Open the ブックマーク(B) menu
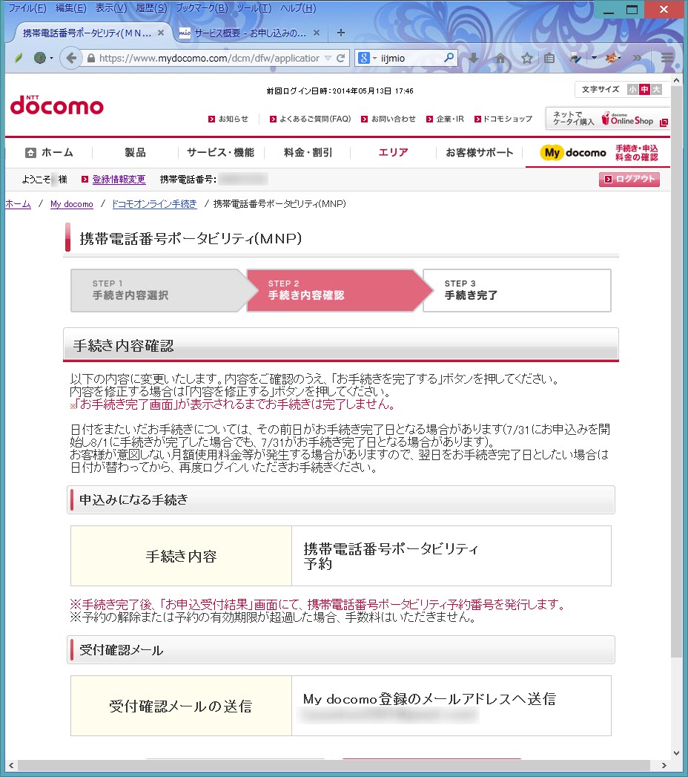The image size is (688, 777). pos(202,8)
